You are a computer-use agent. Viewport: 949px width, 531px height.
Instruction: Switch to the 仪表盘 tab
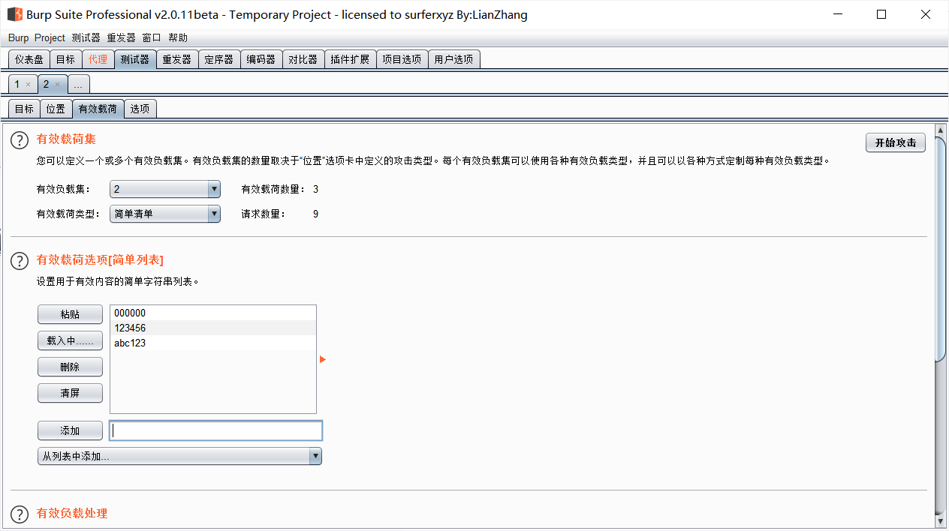29,59
